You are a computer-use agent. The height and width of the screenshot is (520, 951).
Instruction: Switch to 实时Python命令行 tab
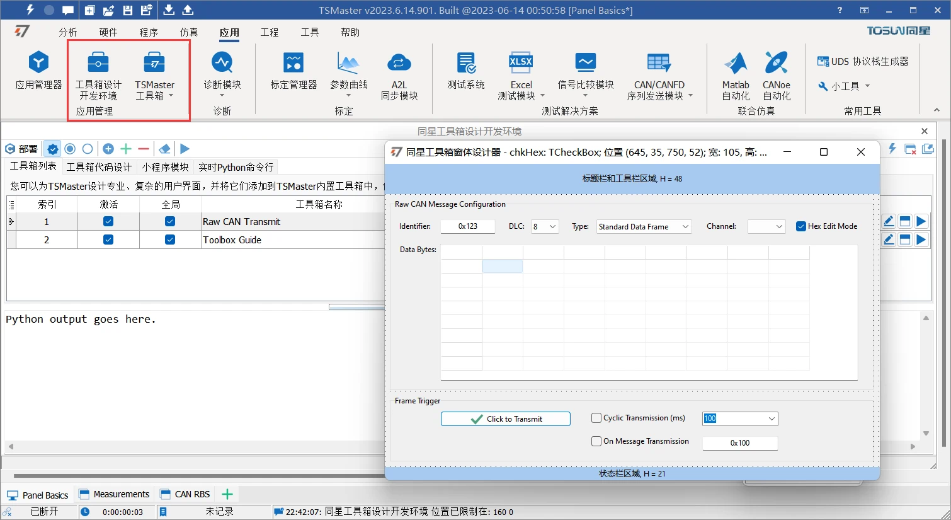click(236, 167)
